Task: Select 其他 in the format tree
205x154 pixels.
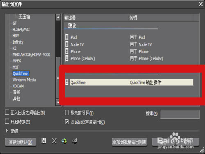Action: 16,99
